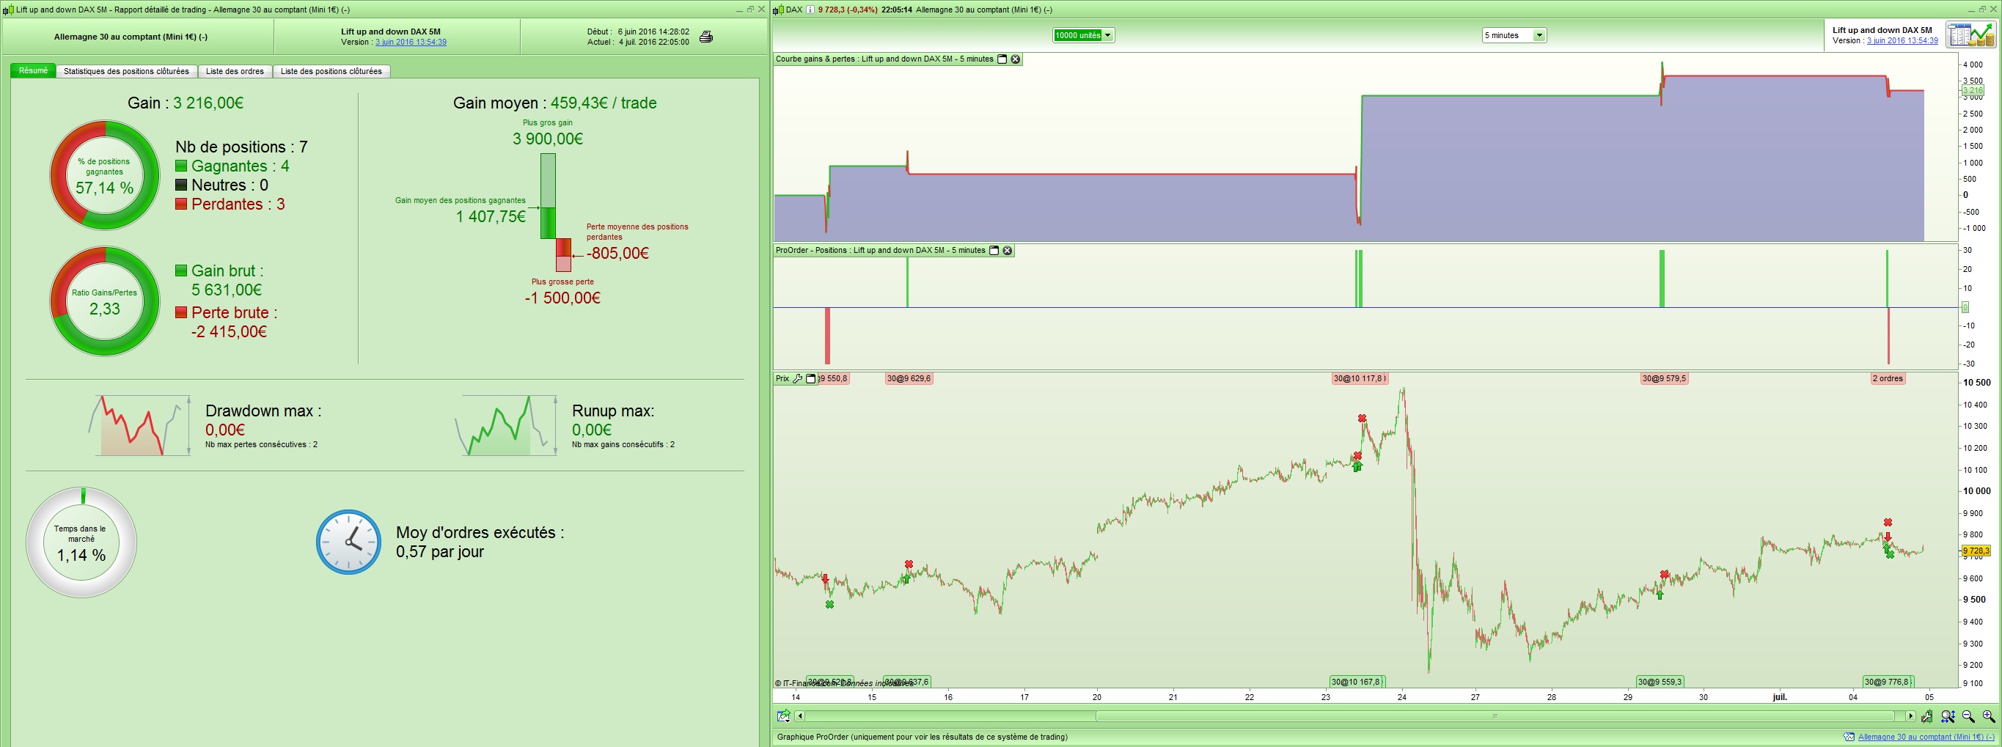Click the 30@9 629,6 order label above the price chart
This screenshot has width=2002, height=747.
[909, 378]
